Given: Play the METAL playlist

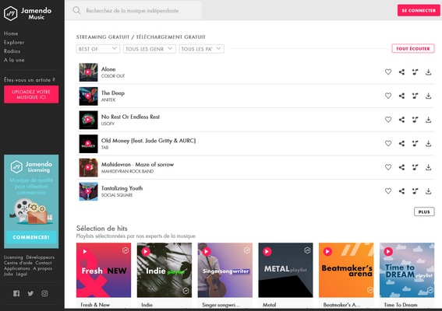Looking at the screenshot, I should point(267,251).
